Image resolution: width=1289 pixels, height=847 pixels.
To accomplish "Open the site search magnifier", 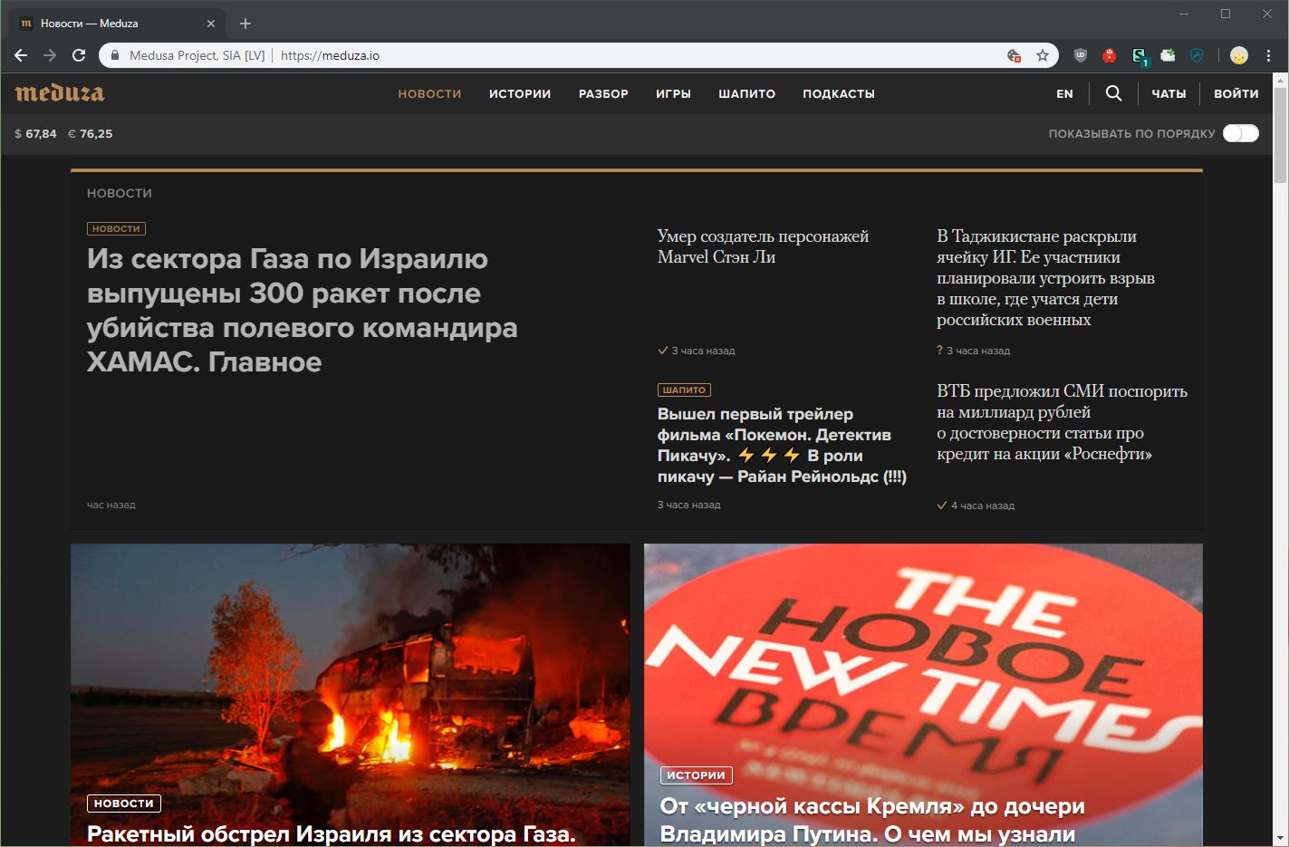I will pos(1114,93).
